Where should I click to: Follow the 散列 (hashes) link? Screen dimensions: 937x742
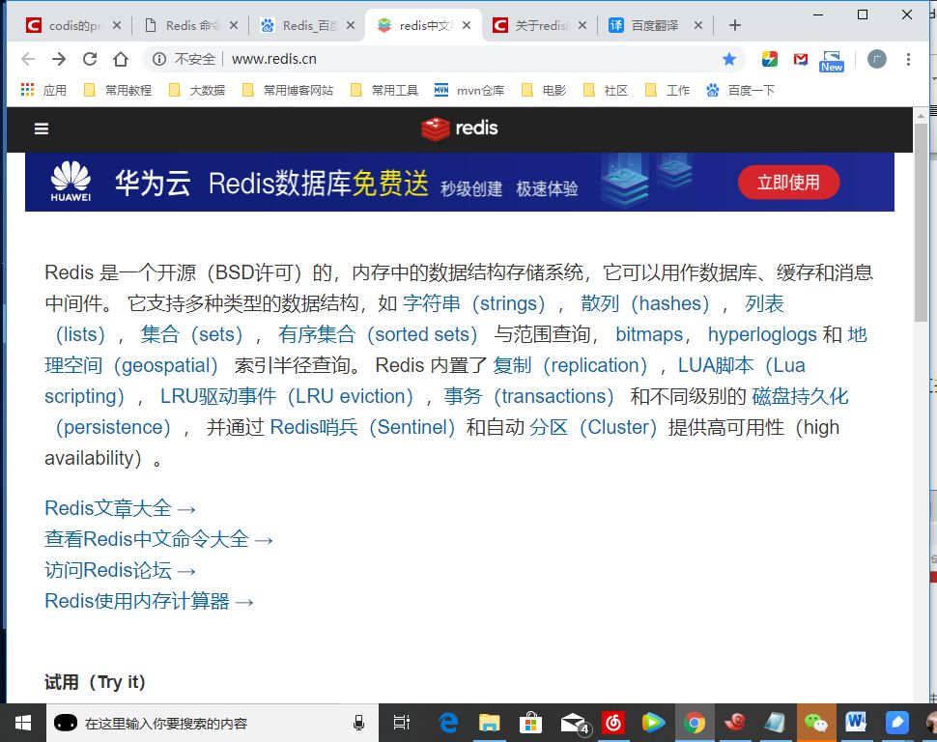click(644, 303)
